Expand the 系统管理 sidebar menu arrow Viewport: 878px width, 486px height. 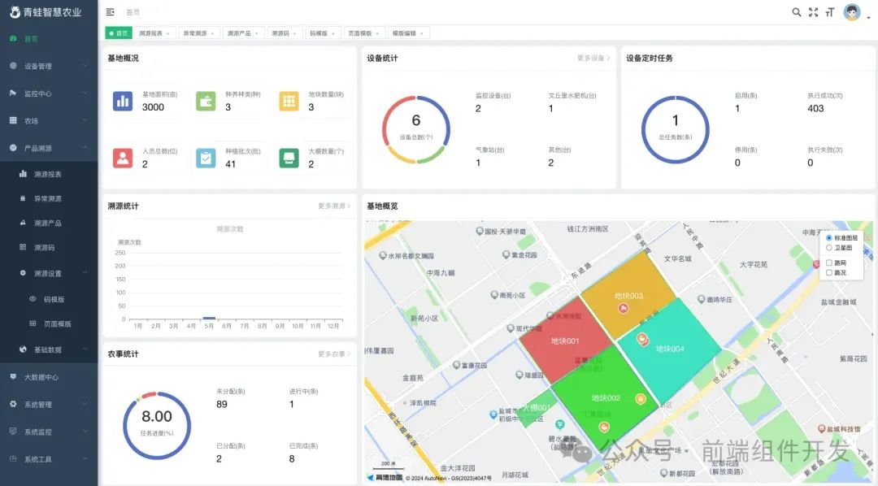(x=85, y=404)
